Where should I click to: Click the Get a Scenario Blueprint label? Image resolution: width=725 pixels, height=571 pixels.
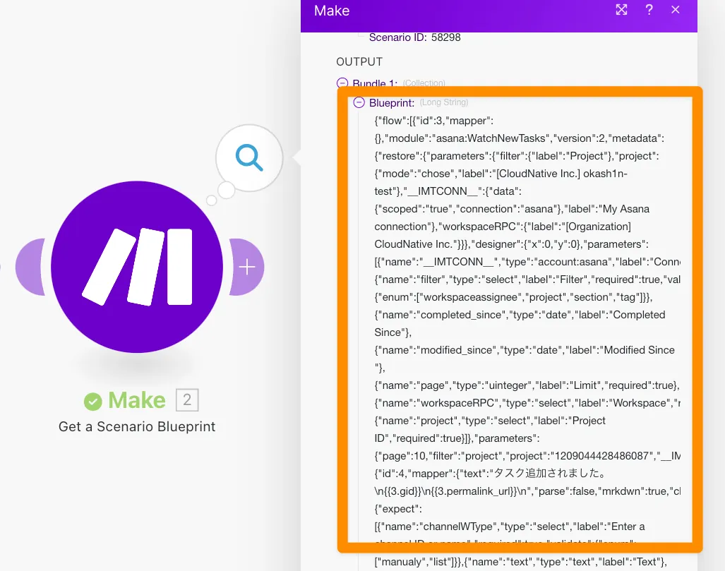[x=137, y=426]
